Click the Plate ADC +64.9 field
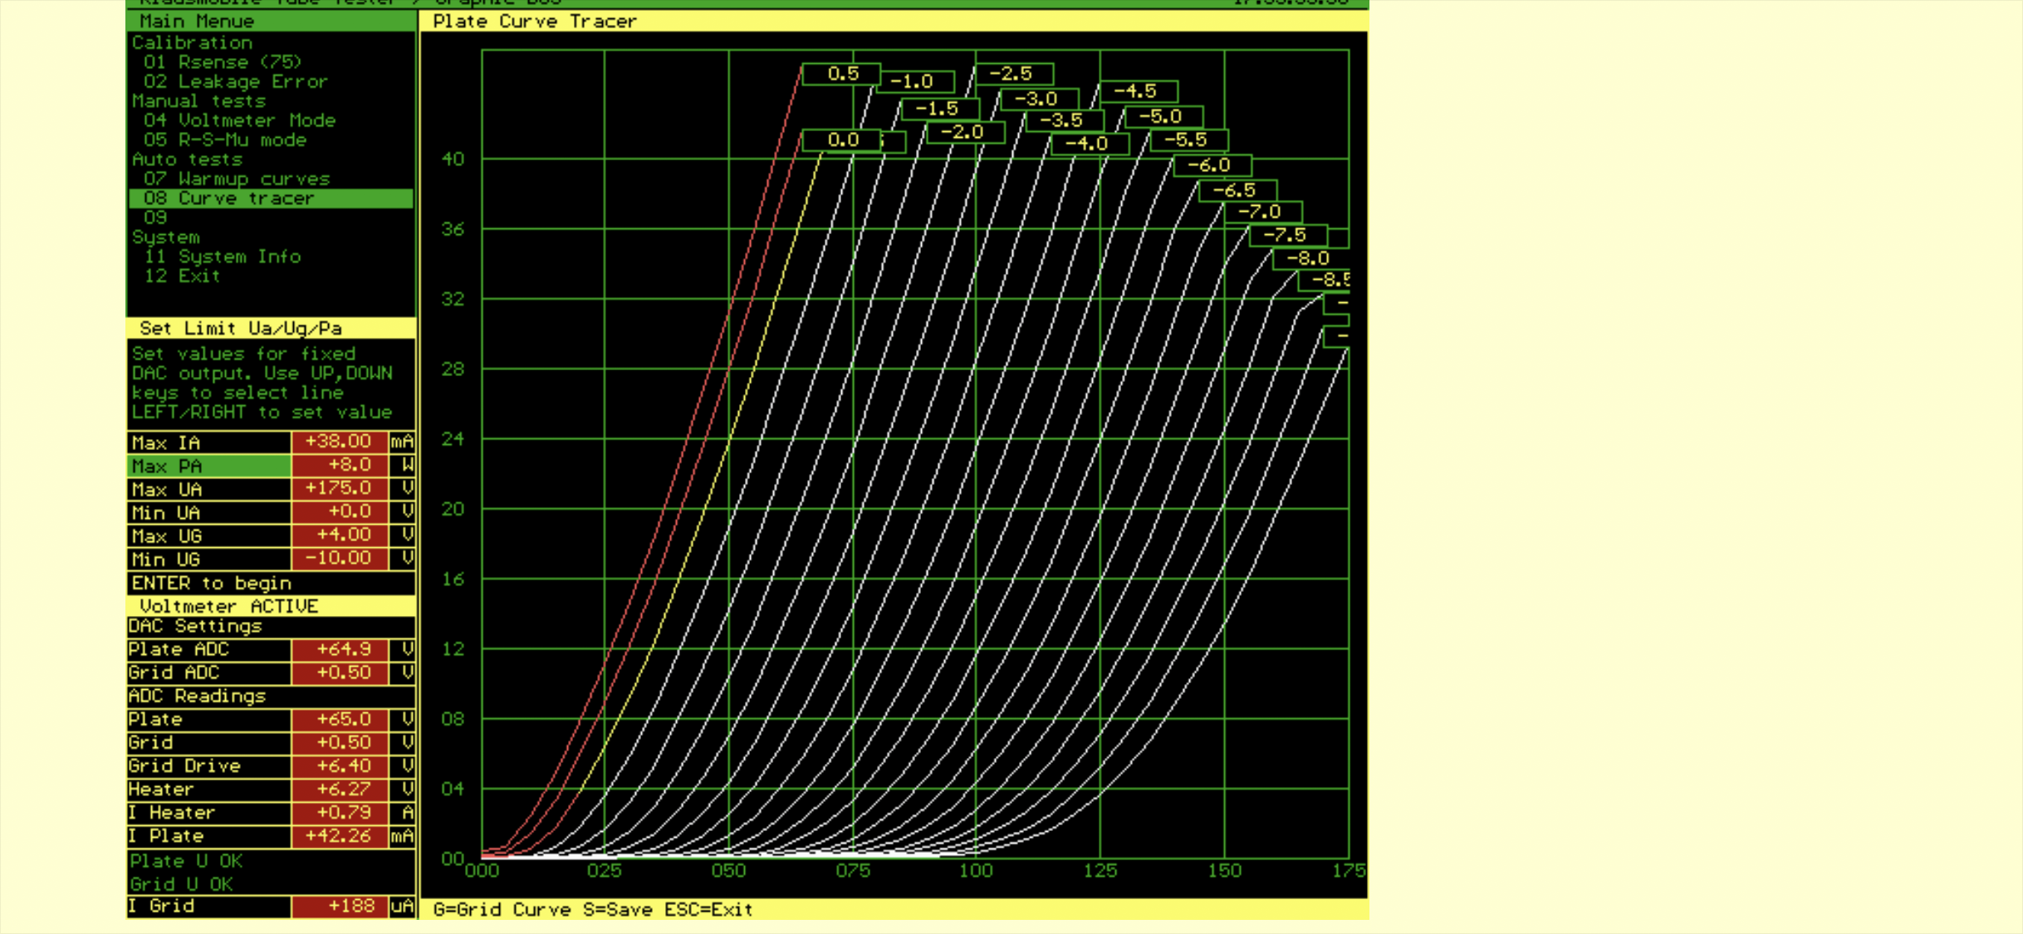The width and height of the screenshot is (2023, 934). (x=339, y=649)
